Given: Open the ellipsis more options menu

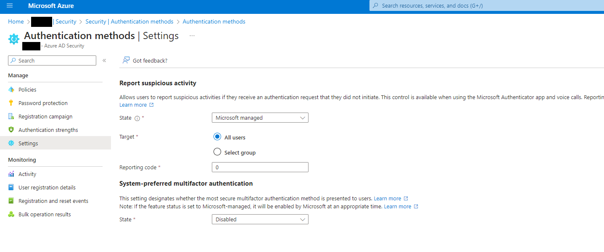Looking at the screenshot, I should 192,36.
